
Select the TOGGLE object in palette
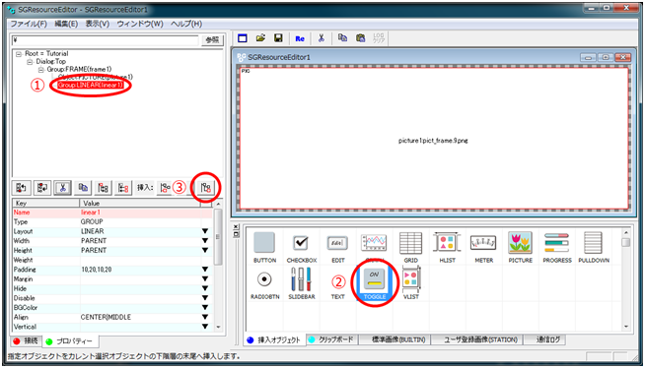(375, 283)
